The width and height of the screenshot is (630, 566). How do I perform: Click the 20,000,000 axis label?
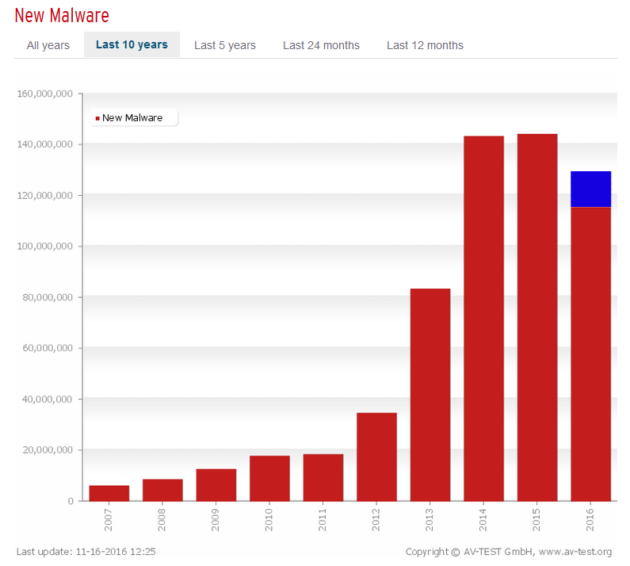(x=48, y=449)
